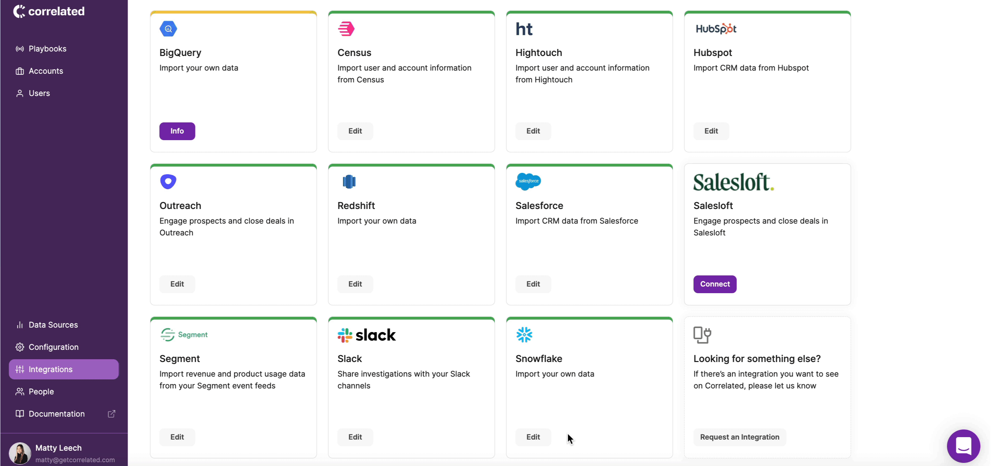
Task: Click the Segment logo
Action: tap(184, 335)
